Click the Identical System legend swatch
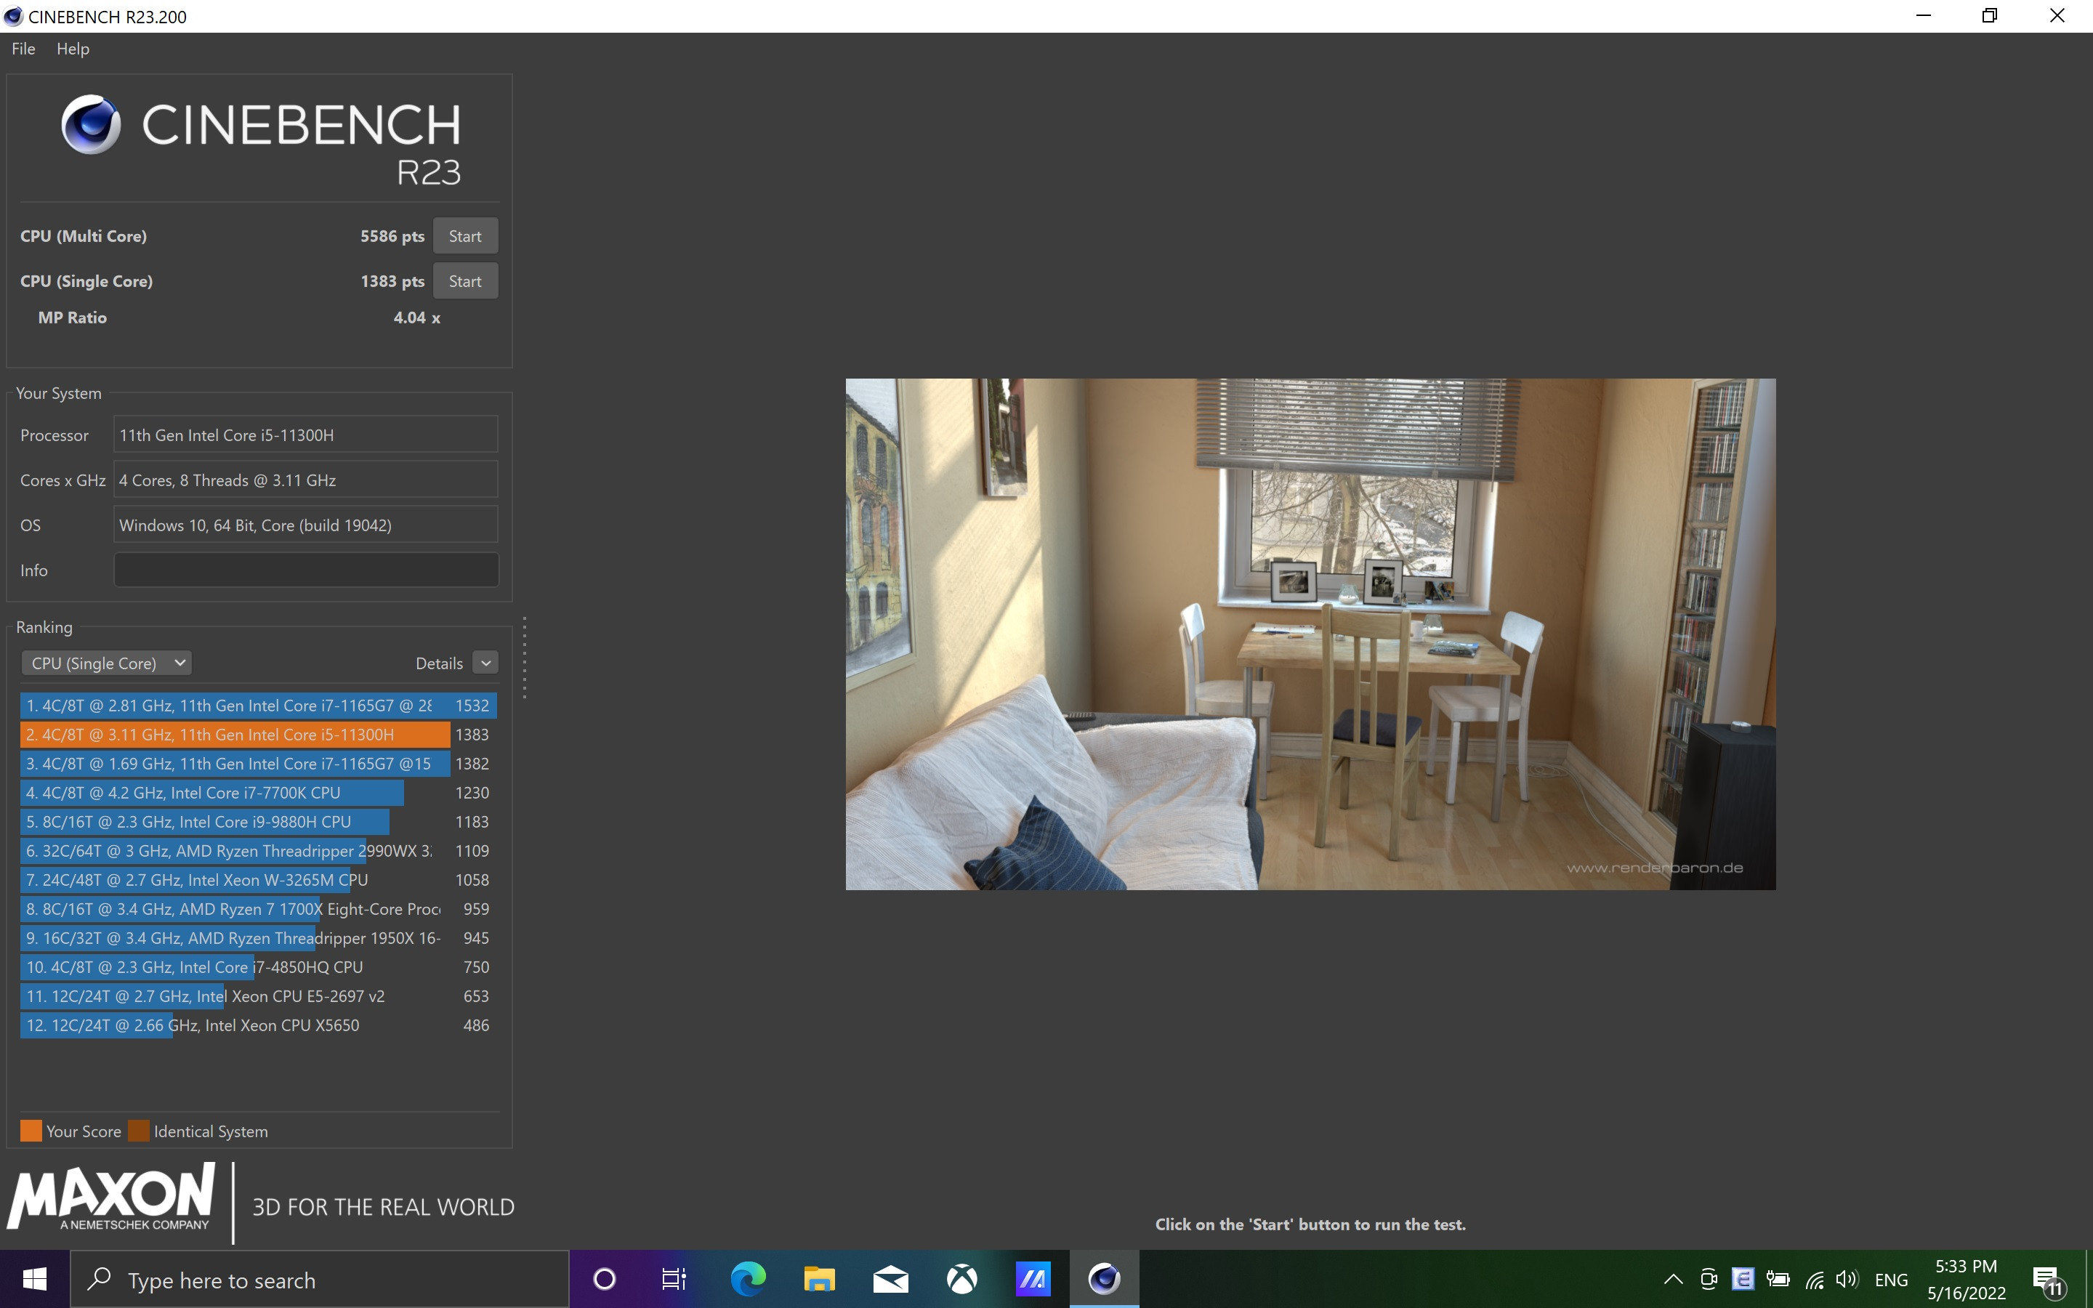This screenshot has height=1308, width=2093. (x=138, y=1131)
